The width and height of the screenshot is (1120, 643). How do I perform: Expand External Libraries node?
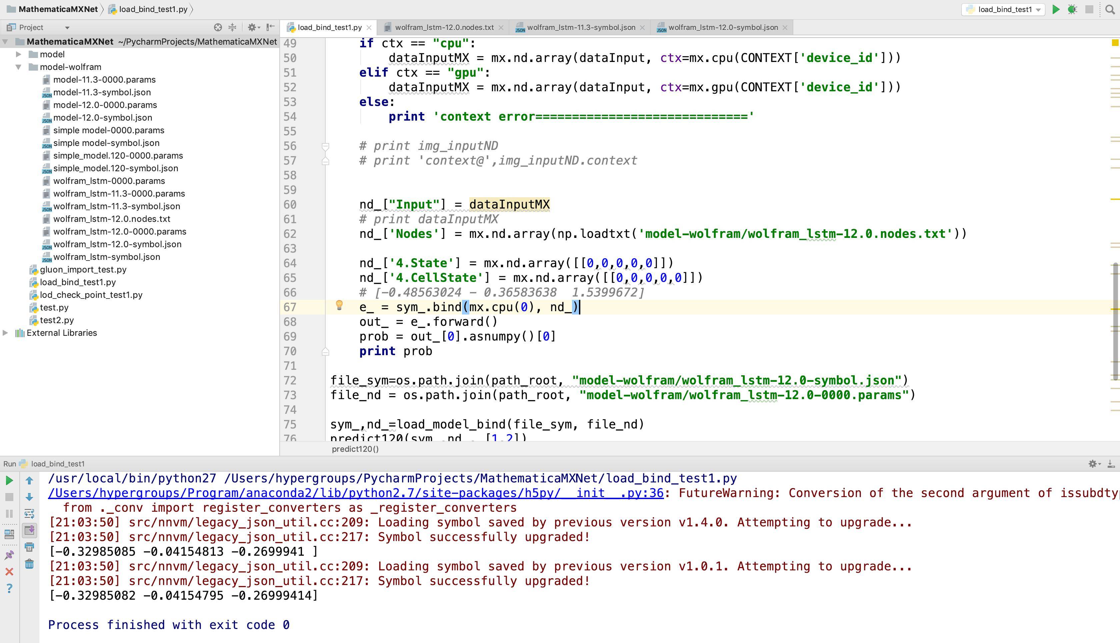[x=5, y=333]
